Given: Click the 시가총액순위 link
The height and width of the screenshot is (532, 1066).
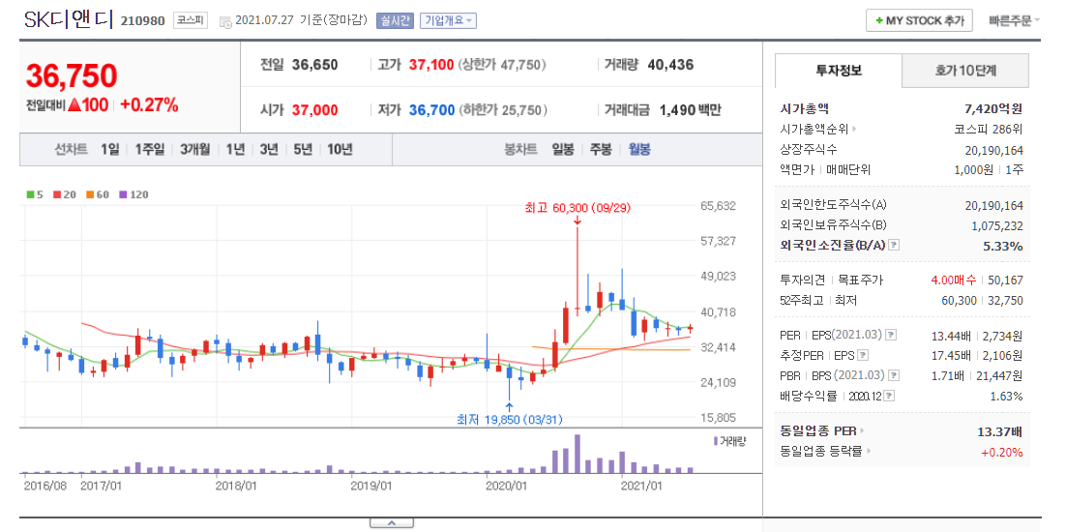Looking at the screenshot, I should 814,129.
